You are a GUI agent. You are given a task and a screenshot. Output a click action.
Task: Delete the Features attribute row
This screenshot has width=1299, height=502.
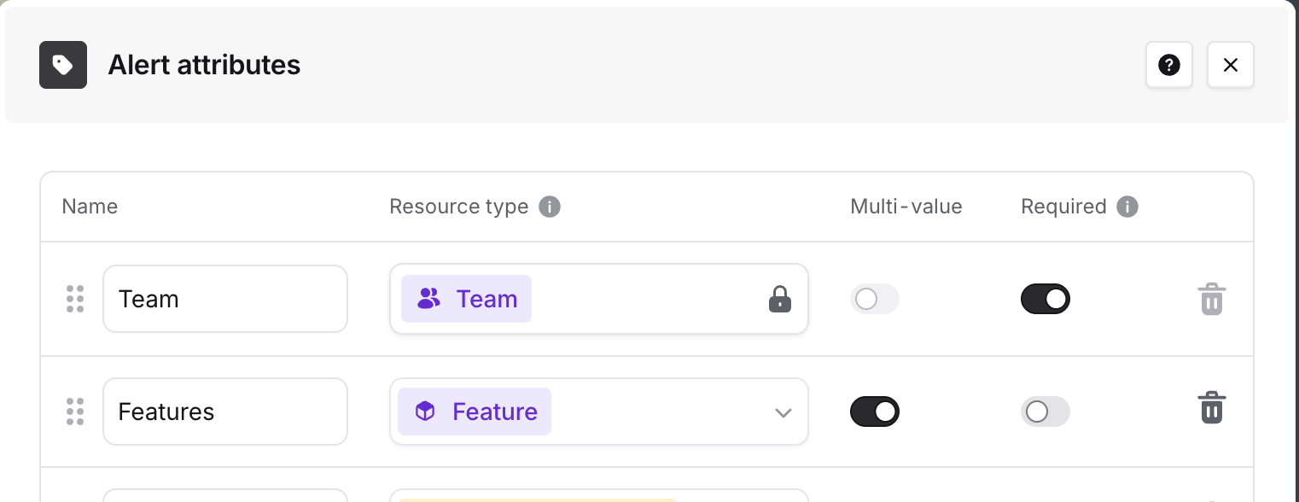click(1212, 408)
